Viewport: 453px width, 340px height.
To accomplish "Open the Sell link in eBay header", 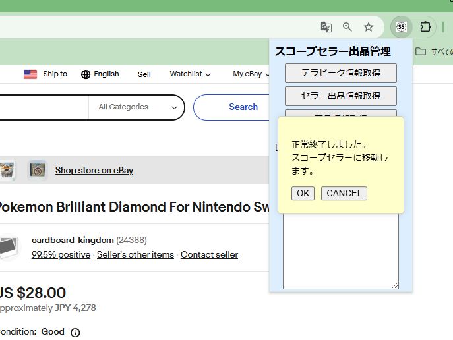I will coord(144,74).
